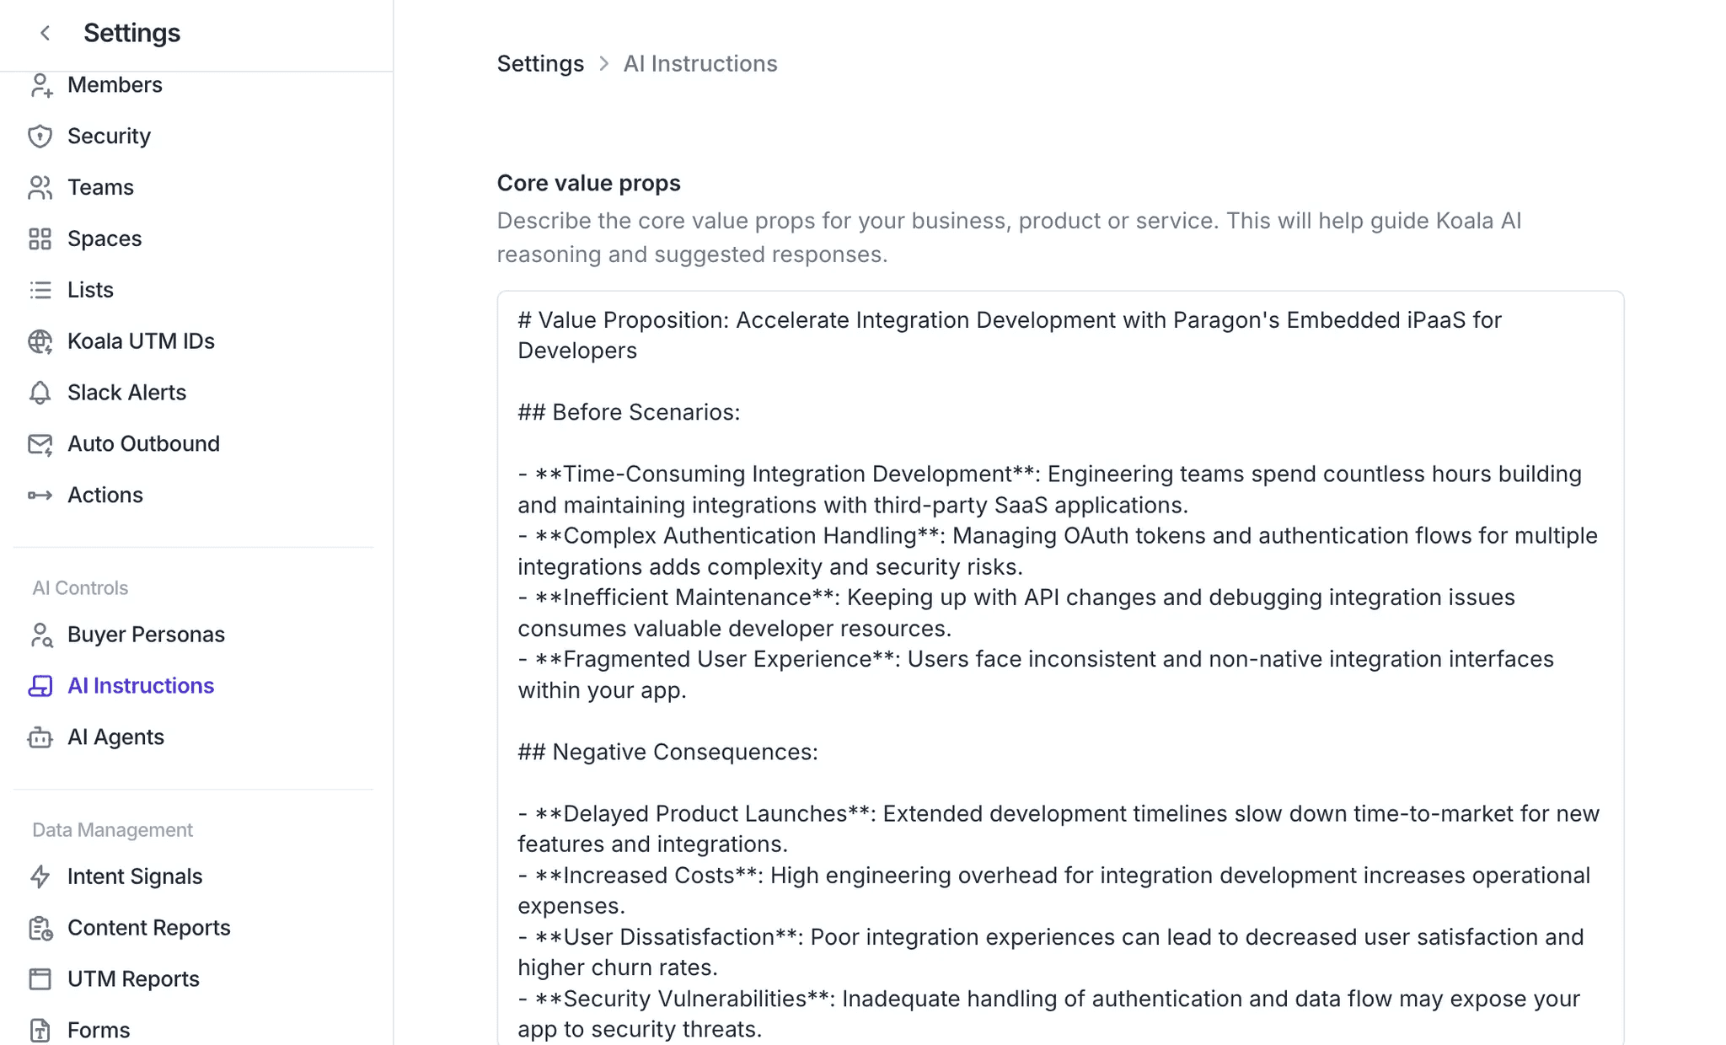Click the Spaces grid icon

(40, 239)
